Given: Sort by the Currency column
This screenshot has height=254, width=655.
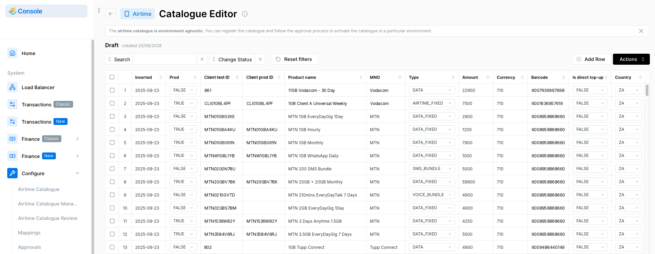Looking at the screenshot, I should pos(522,77).
